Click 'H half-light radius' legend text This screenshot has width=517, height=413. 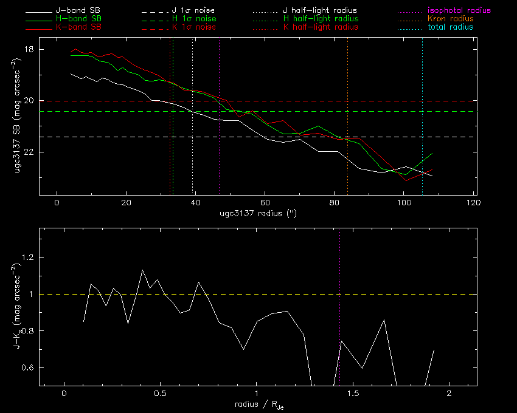[x=321, y=18]
